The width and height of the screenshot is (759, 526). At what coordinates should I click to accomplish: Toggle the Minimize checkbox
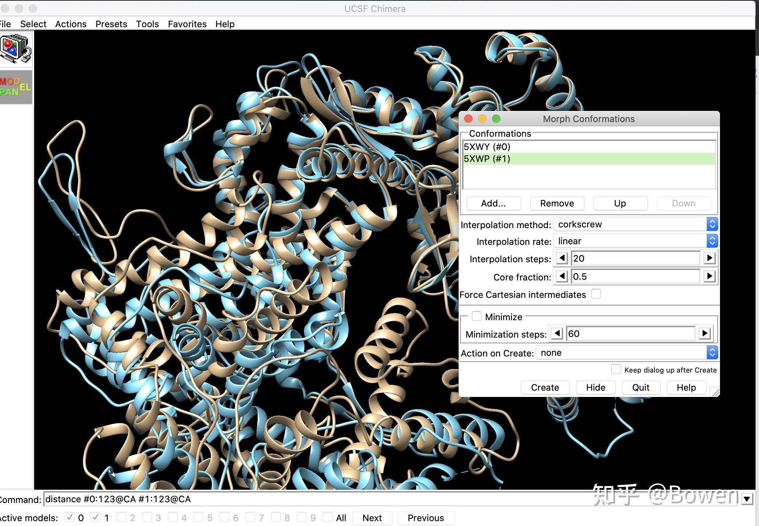pos(476,316)
